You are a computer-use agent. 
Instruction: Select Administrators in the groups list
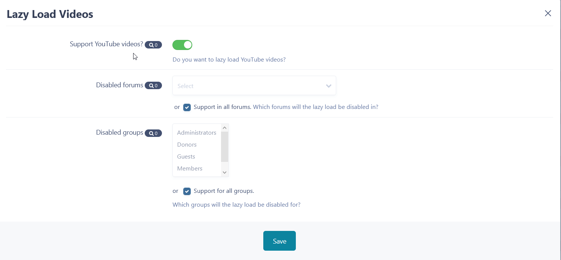click(x=197, y=133)
